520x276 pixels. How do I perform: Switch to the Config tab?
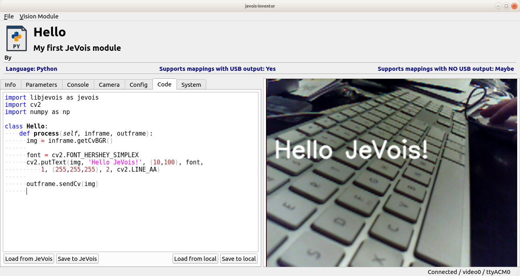[x=138, y=84]
